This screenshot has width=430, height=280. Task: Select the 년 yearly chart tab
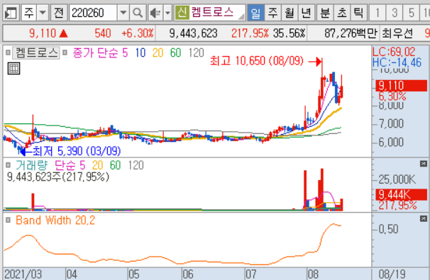(x=306, y=13)
